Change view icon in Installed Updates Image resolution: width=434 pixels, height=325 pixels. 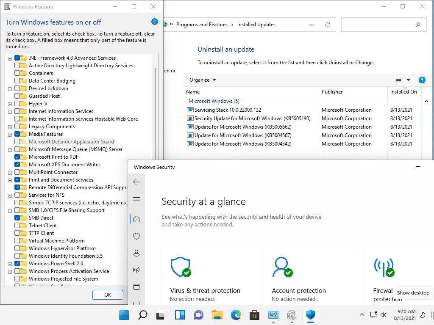(398, 80)
